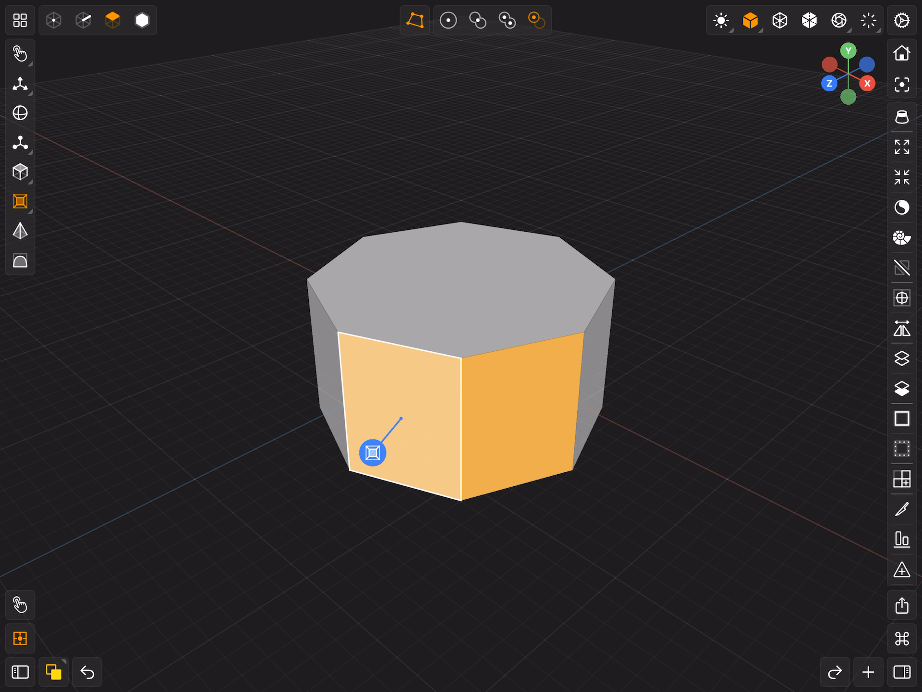
Task: Click the four inward arrows icon
Action: click(902, 177)
